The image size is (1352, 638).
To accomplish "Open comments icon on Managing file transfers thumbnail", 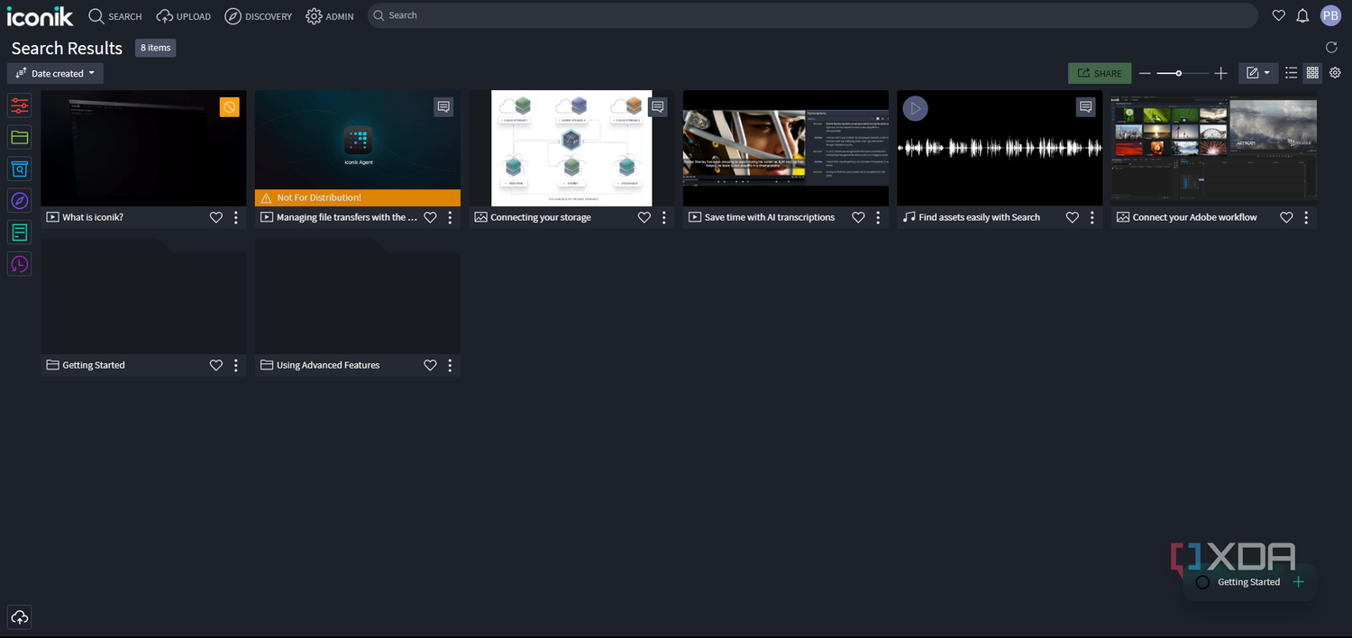I will (x=443, y=106).
